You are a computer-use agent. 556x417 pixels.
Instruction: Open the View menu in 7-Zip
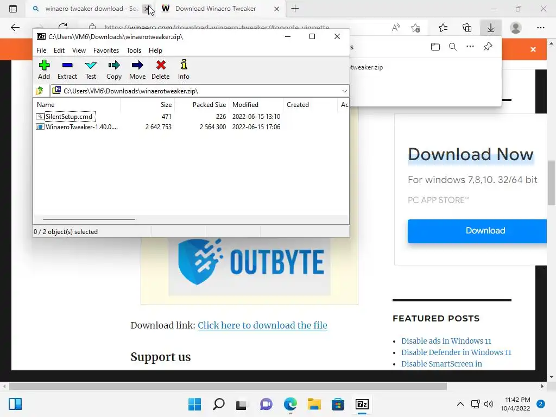(x=79, y=50)
